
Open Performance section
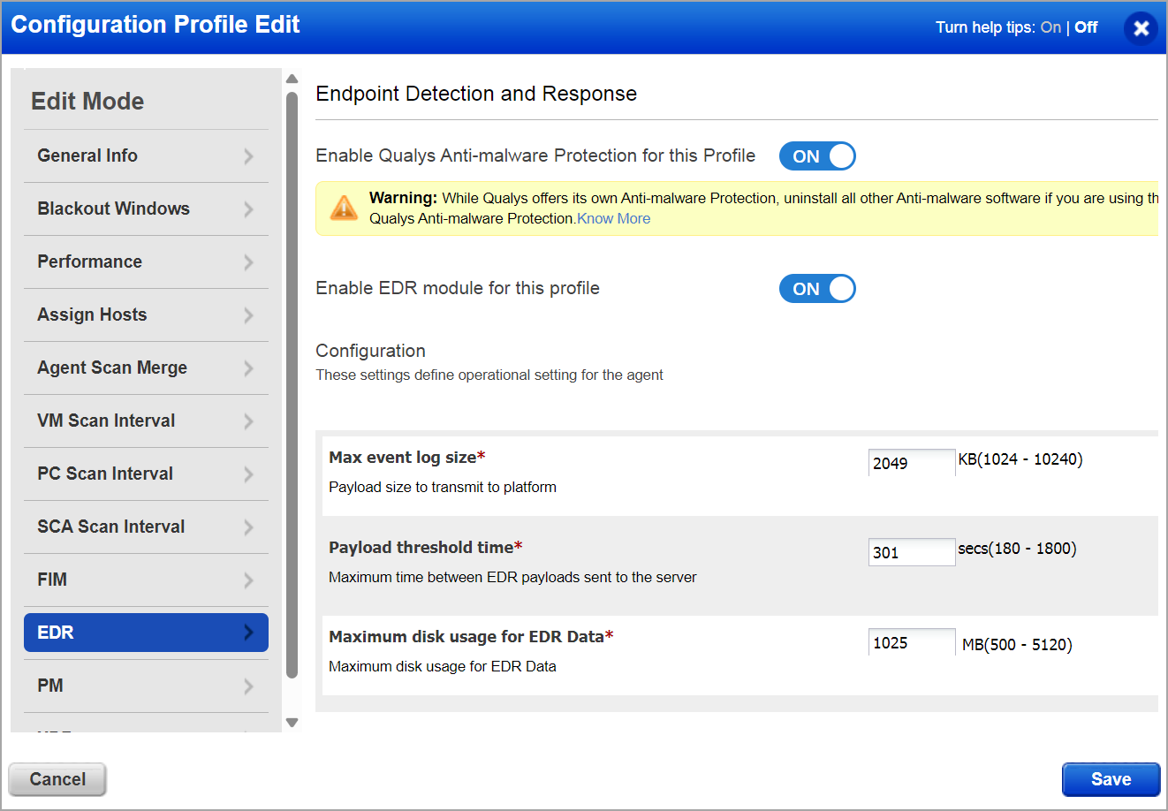(x=146, y=261)
